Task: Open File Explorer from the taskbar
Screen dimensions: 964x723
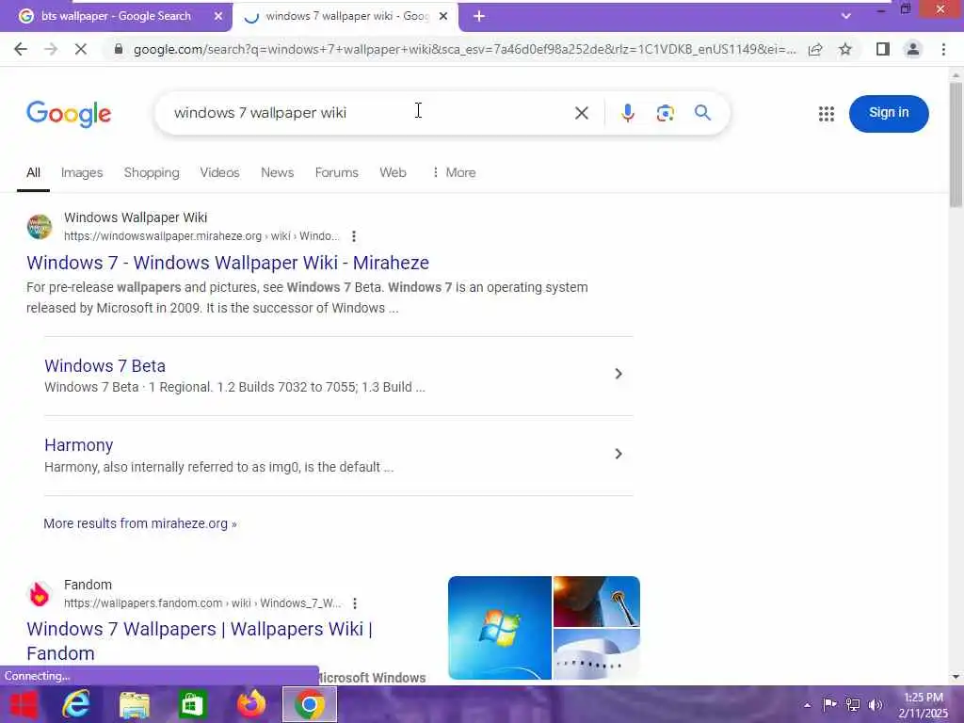Action: point(134,705)
